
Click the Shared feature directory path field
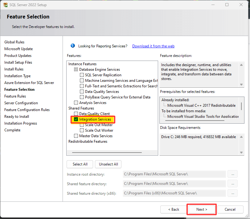pyautogui.click(x=174, y=184)
